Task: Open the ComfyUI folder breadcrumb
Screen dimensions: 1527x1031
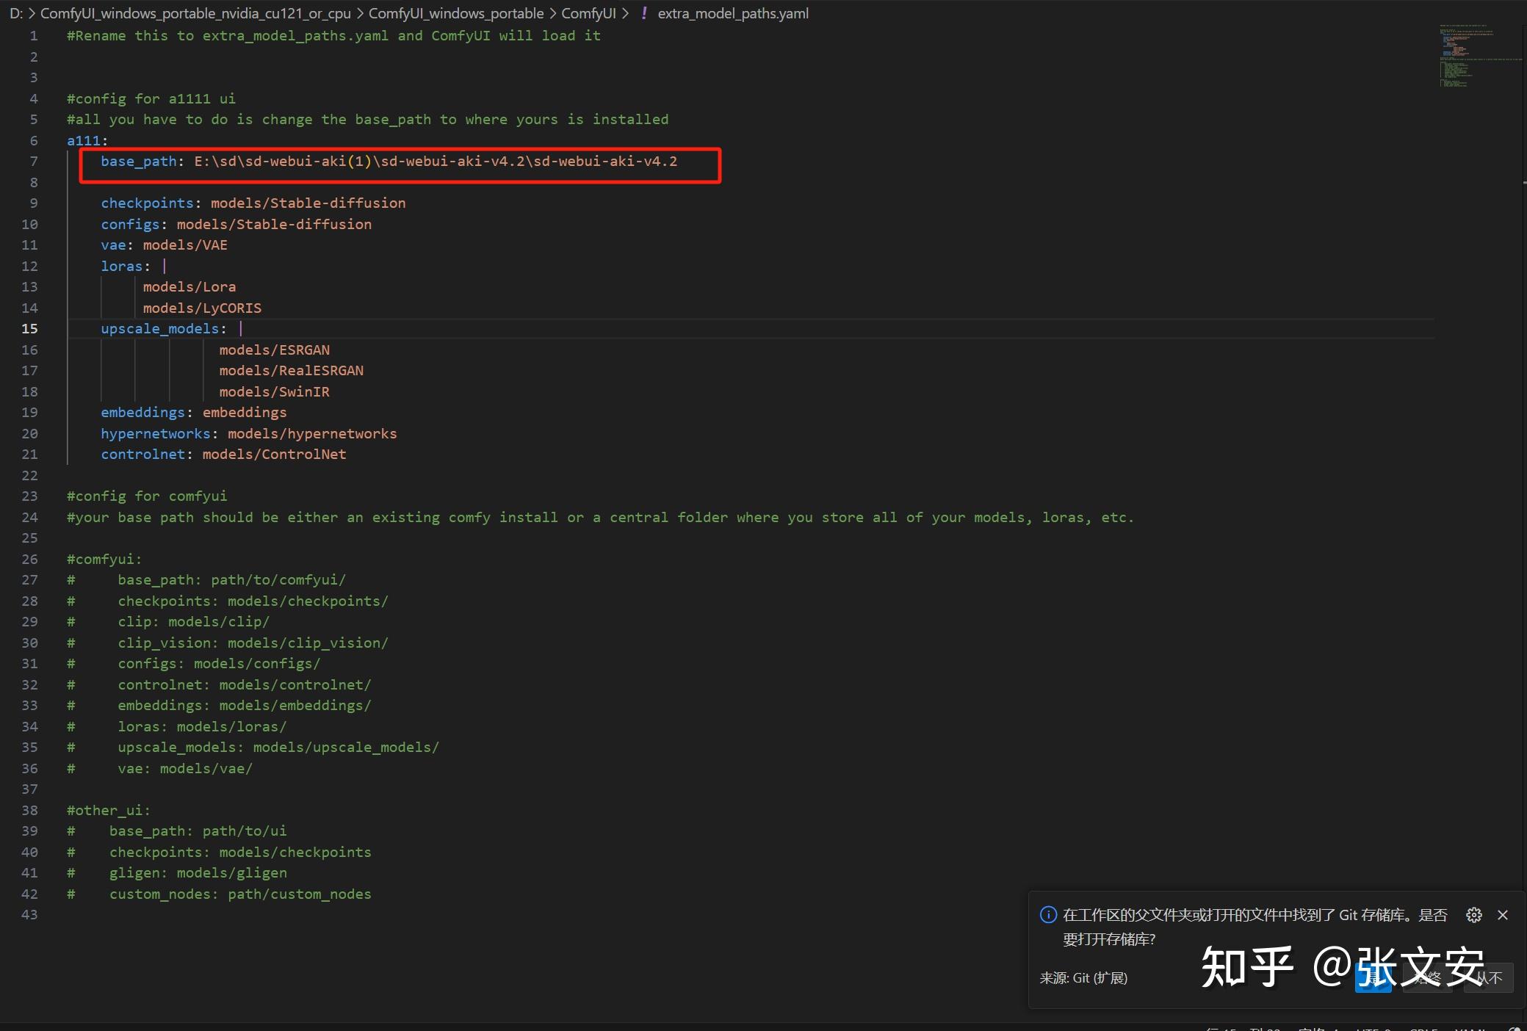Action: coord(588,13)
